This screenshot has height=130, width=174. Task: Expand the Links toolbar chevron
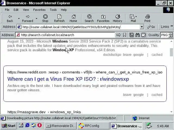[172, 26]
